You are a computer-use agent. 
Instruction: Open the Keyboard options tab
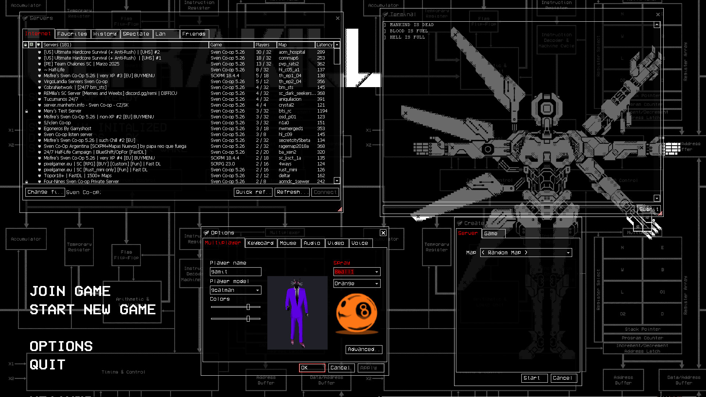pos(261,243)
